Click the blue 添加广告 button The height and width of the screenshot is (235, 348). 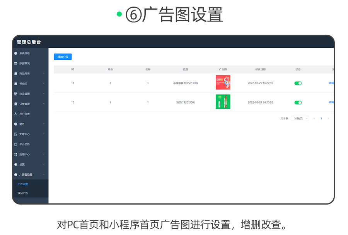[x=63, y=57]
